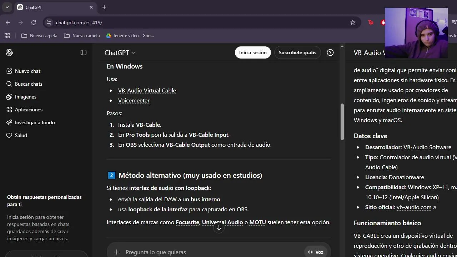Image resolution: width=457 pixels, height=257 pixels.
Task: Click the Suscríbete gratis button
Action: click(297, 52)
